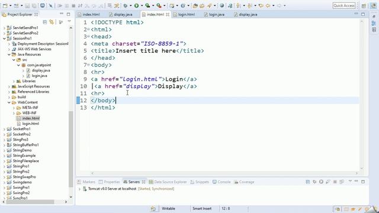
Task: Click the Save icon in toolbar
Action: (27, 5)
